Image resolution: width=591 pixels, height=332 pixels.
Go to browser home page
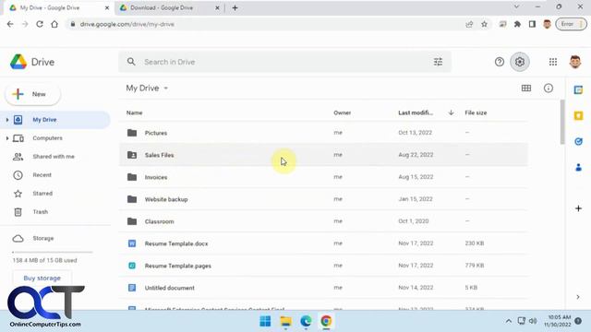click(54, 24)
